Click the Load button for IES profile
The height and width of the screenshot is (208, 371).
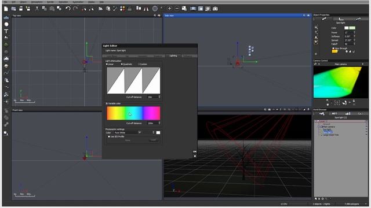tap(154, 140)
